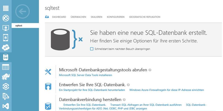Click the database connection icon
Image resolution: width=223 pixels, height=111 pixels.
[48, 107]
